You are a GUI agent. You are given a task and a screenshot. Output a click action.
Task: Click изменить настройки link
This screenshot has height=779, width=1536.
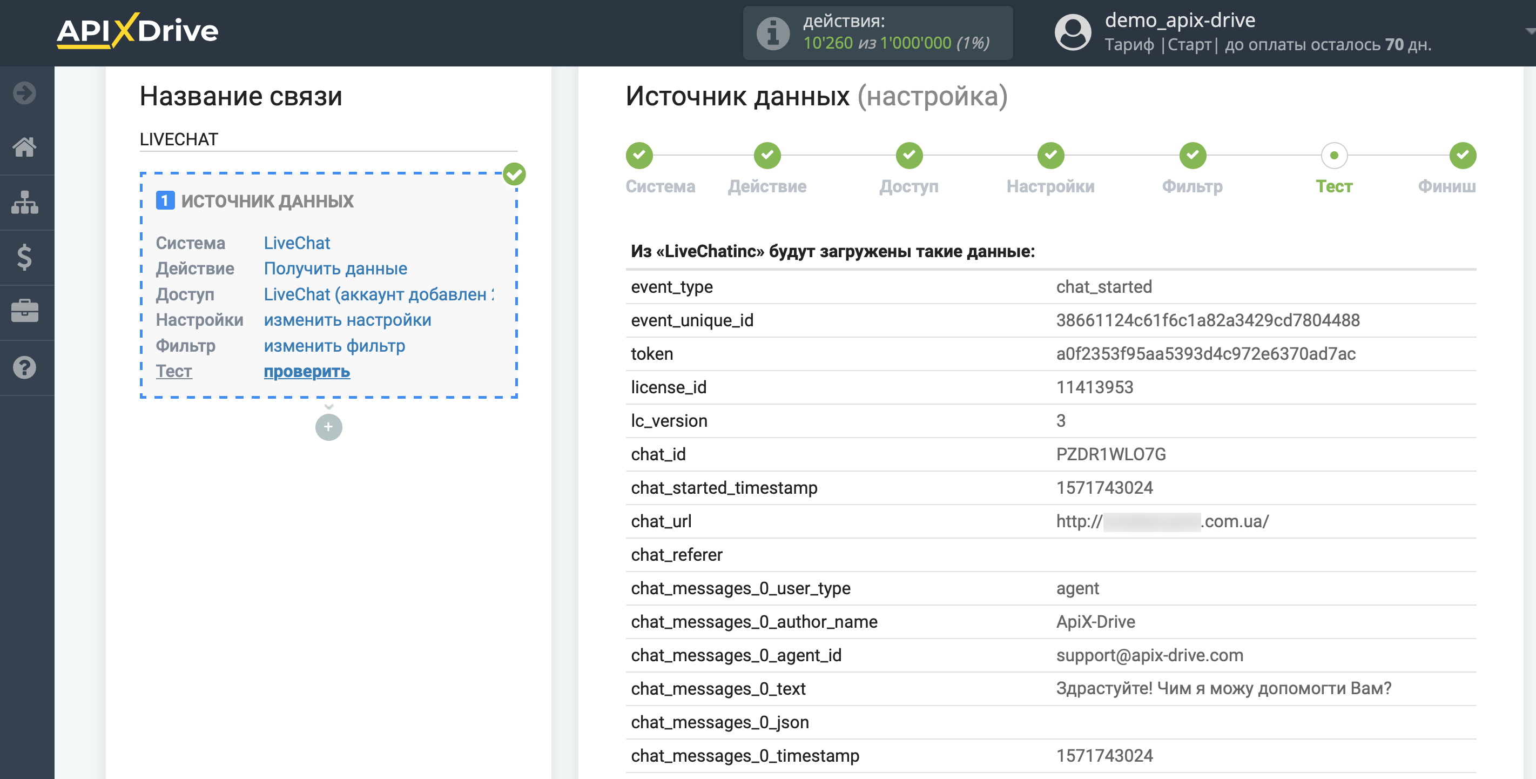348,320
